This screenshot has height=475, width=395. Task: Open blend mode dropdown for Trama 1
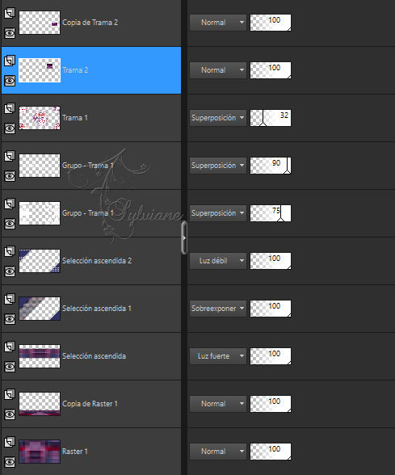(218, 118)
